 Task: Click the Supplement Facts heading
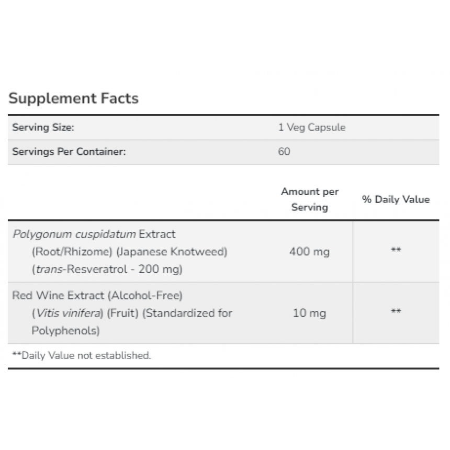point(73,98)
